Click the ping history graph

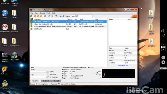pos(118,74)
